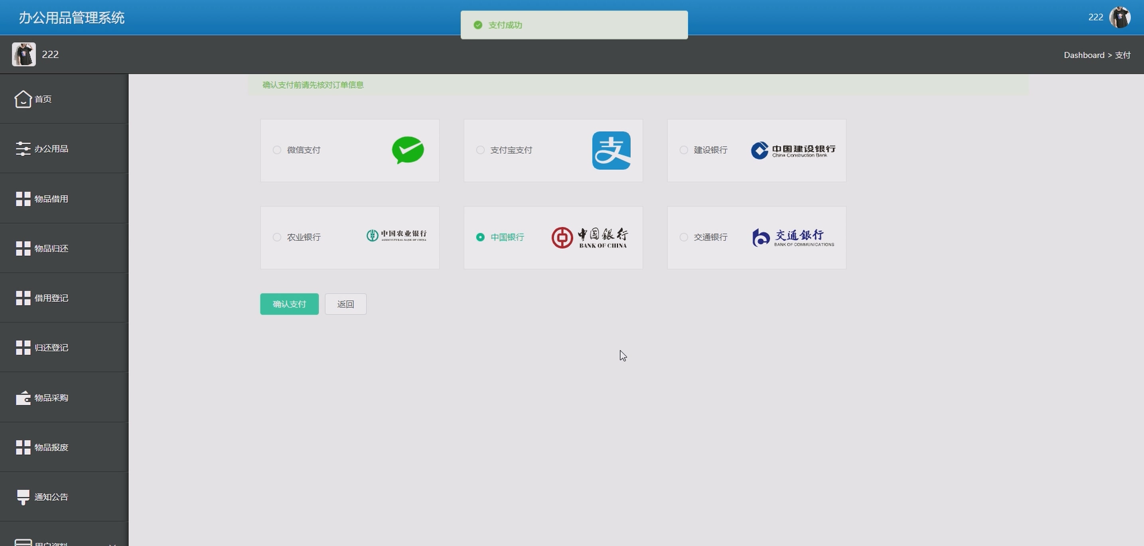The width and height of the screenshot is (1144, 546).
Task: Click the success check icon in 支付成功 toast
Action: [478, 25]
